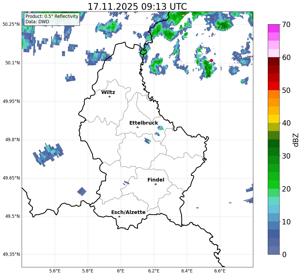Click the magenta segment at the colorbar top
Viewport: 302px width, 276px height.
pyautogui.click(x=273, y=28)
